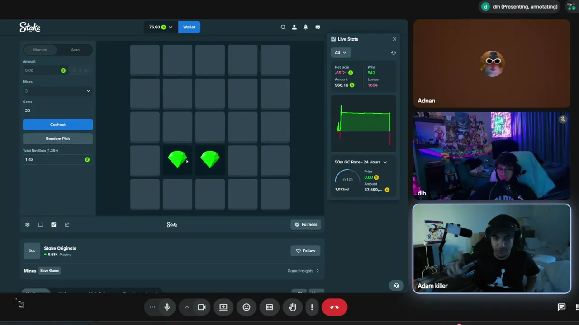Click the Wallet button

click(189, 27)
